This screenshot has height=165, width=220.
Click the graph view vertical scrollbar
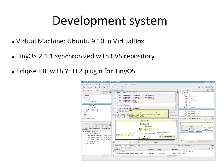coord(177,130)
